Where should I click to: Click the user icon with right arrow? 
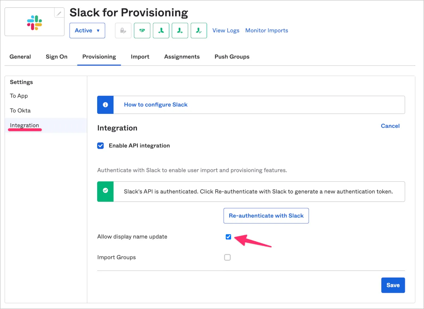click(180, 31)
